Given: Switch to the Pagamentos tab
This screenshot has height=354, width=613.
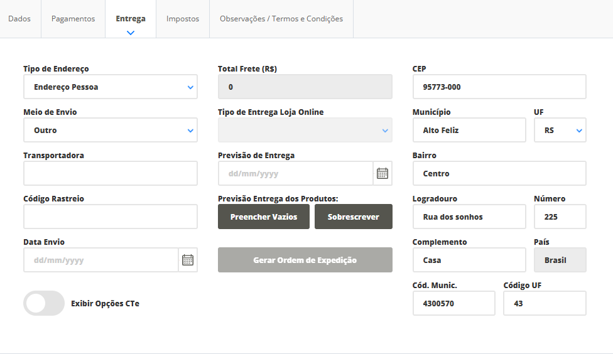Looking at the screenshot, I should pyautogui.click(x=73, y=19).
